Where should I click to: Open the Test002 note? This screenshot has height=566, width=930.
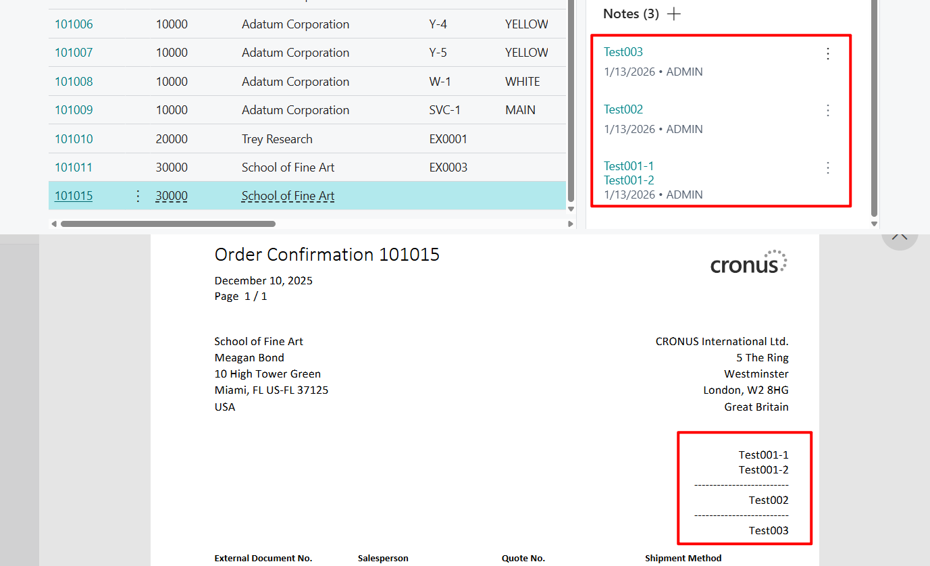coord(623,109)
